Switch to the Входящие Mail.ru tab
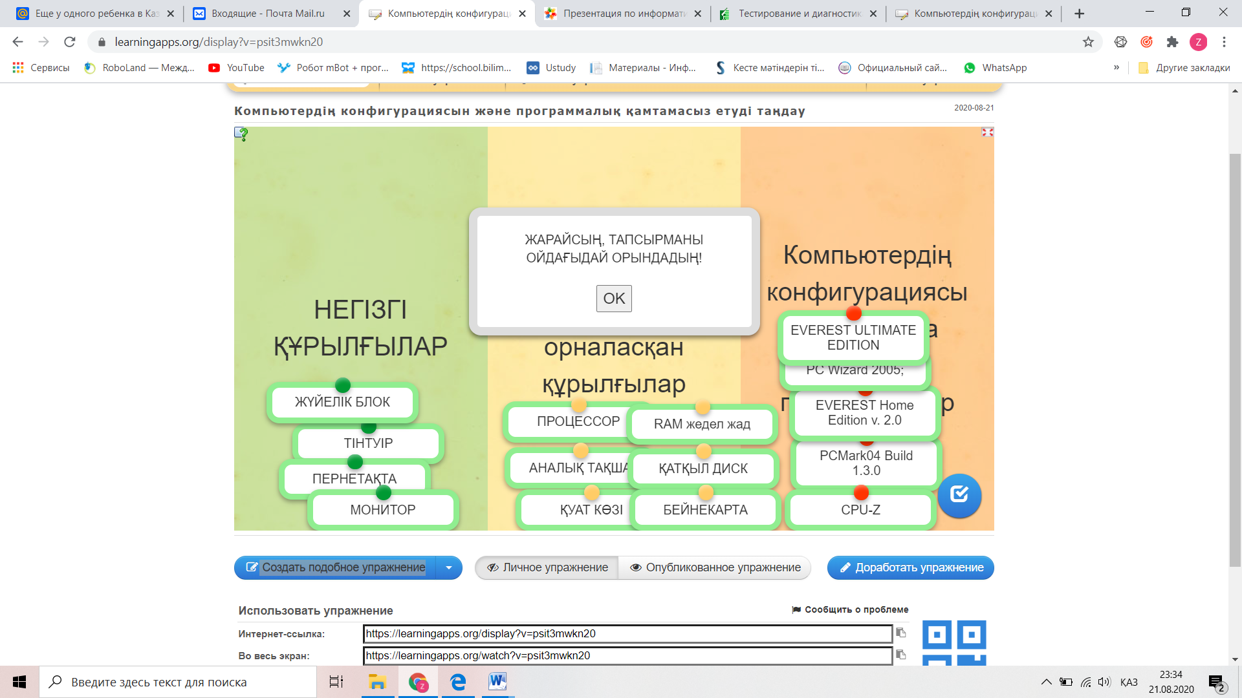The width and height of the screenshot is (1242, 698). (268, 14)
